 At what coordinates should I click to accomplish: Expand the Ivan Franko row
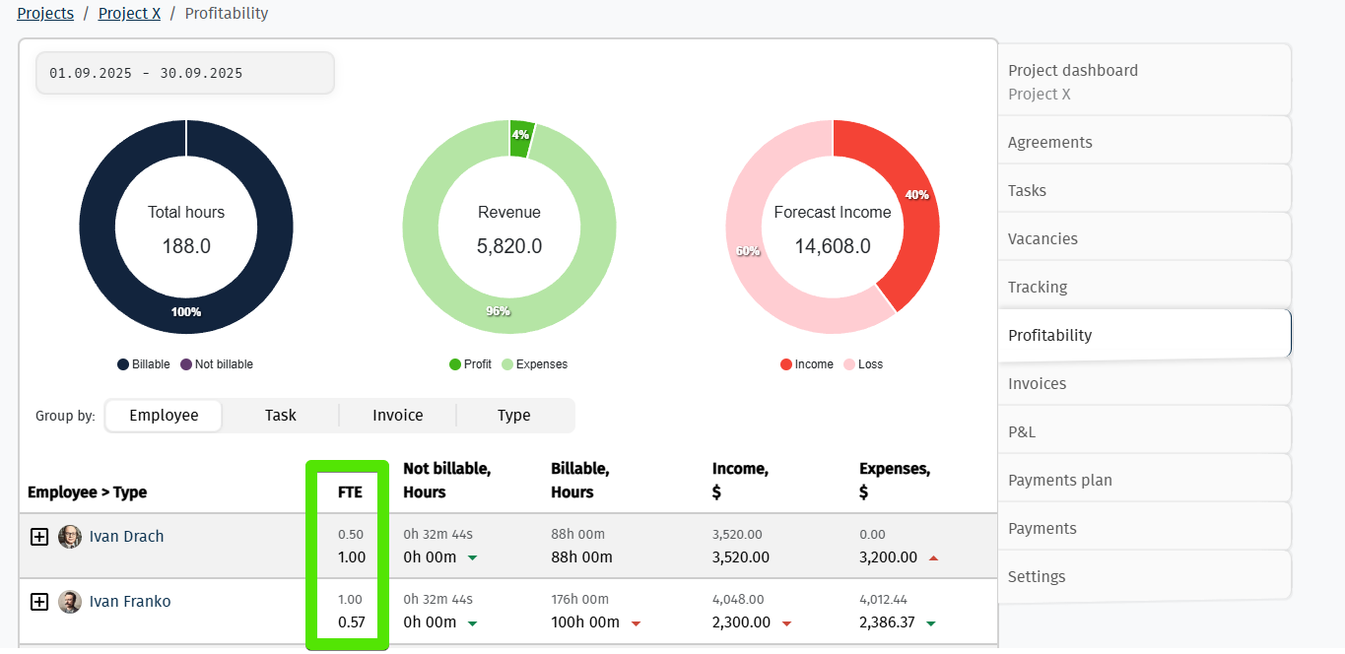coord(39,602)
